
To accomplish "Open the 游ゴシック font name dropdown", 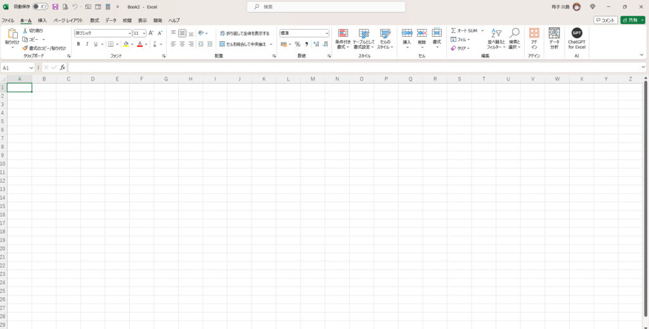I will tap(102, 33).
